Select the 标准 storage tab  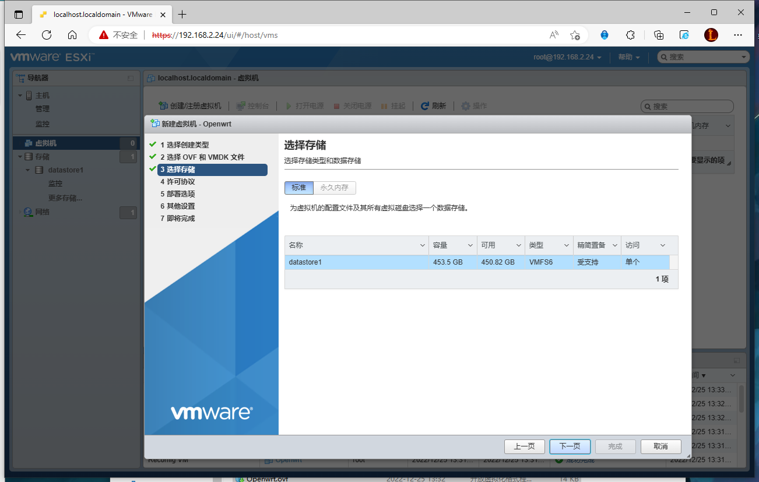tap(299, 188)
